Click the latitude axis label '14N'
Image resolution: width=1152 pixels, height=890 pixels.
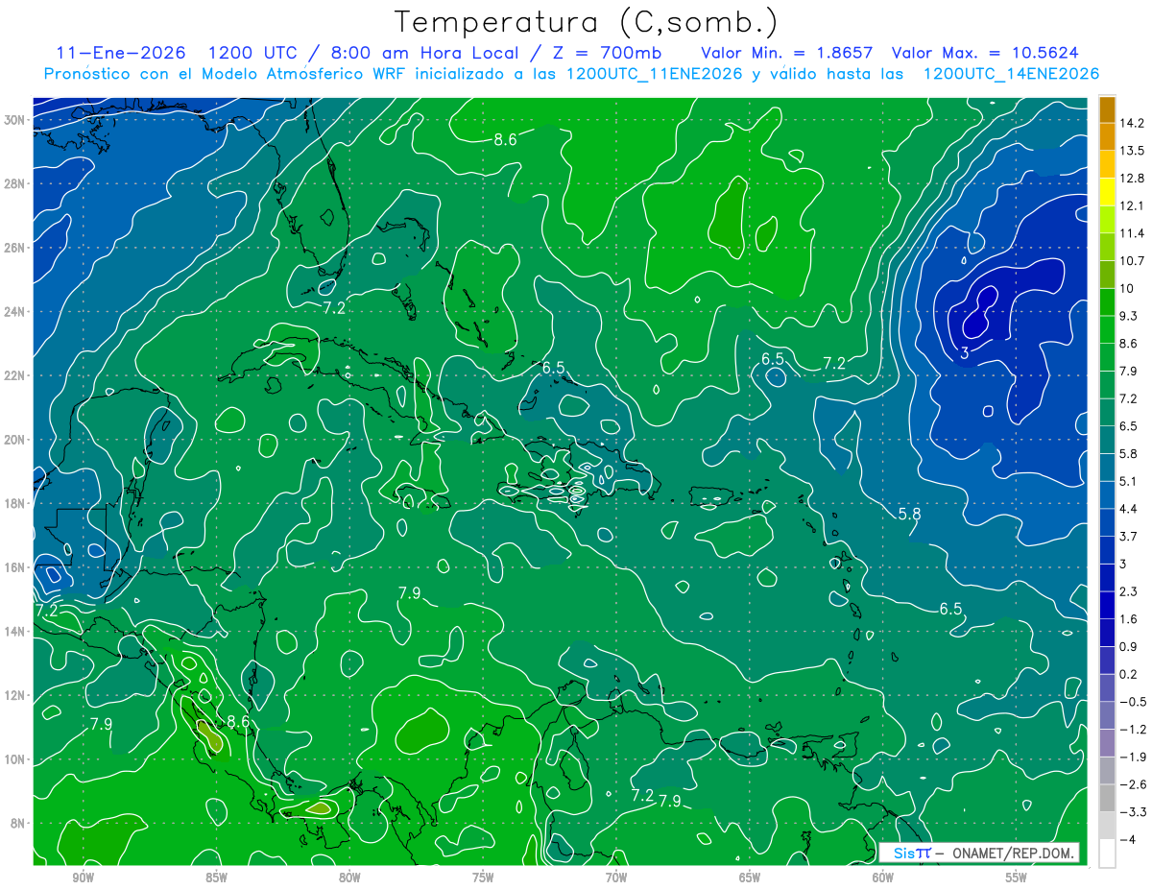[15, 632]
